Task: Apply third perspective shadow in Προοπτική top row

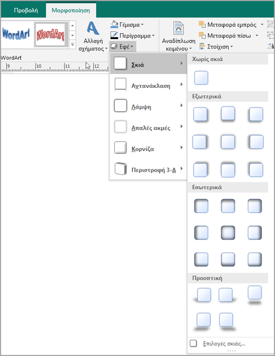Action: tap(254, 295)
